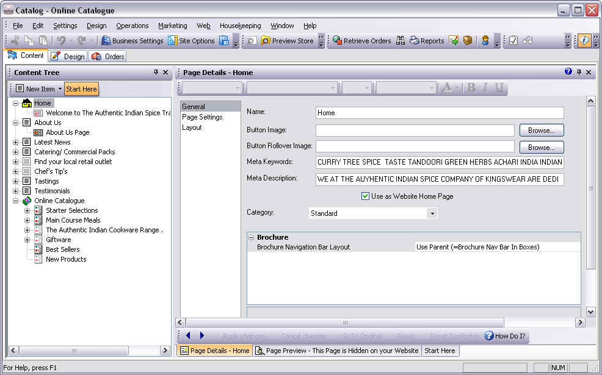Click the Start Here button in Content Tree
Screen dimensions: 602x375
coord(81,89)
